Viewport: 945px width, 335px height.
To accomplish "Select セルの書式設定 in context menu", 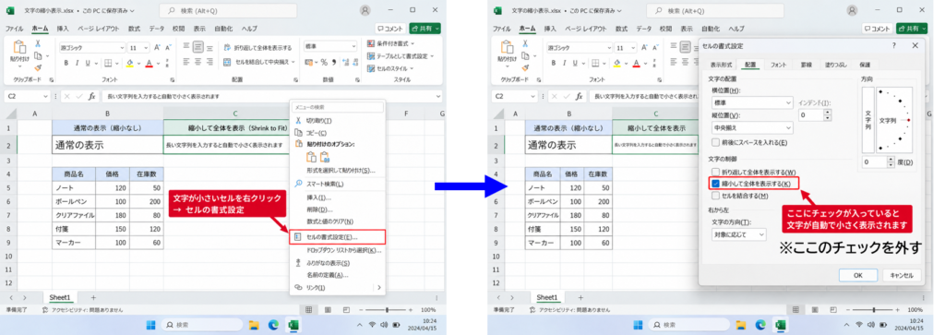I will [337, 237].
